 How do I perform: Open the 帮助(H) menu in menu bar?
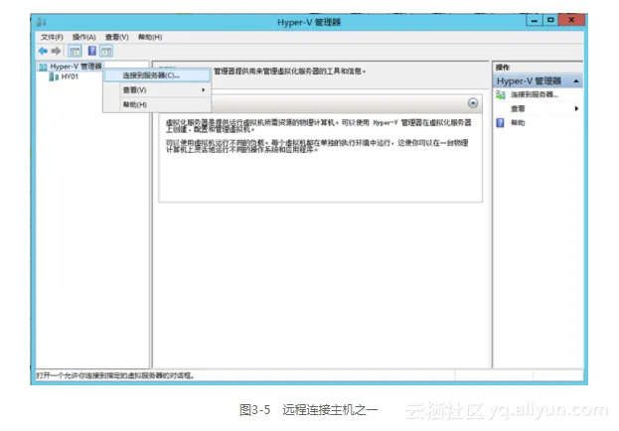tap(150, 37)
